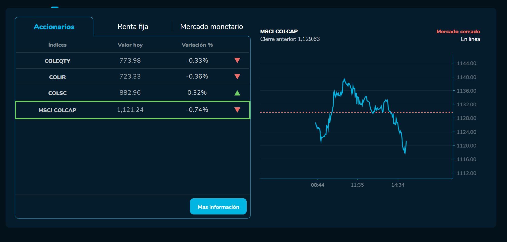Switch to the Mercado monetario tab
The height and width of the screenshot is (242, 507).
coord(212,26)
